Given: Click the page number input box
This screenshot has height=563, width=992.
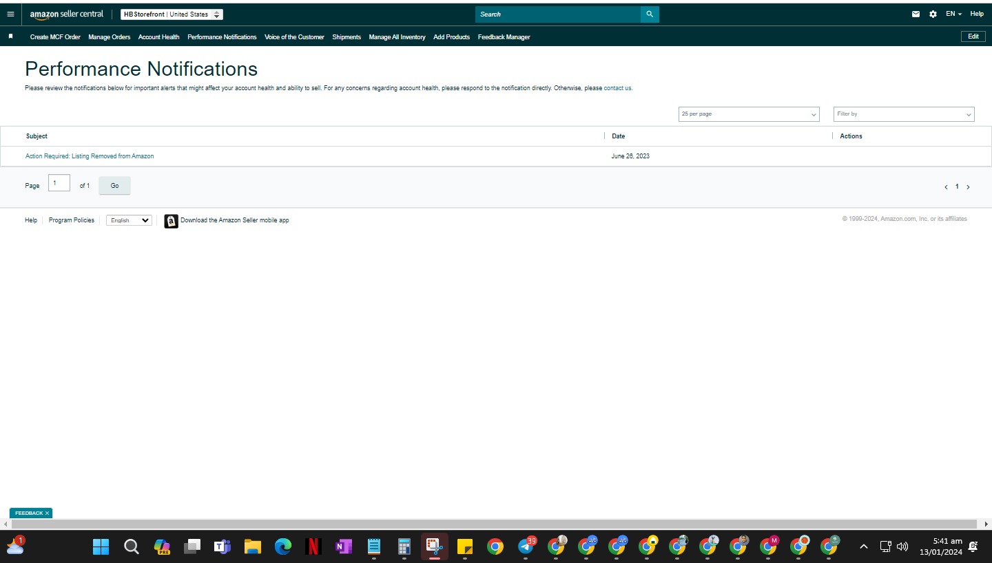Looking at the screenshot, I should coord(59,183).
